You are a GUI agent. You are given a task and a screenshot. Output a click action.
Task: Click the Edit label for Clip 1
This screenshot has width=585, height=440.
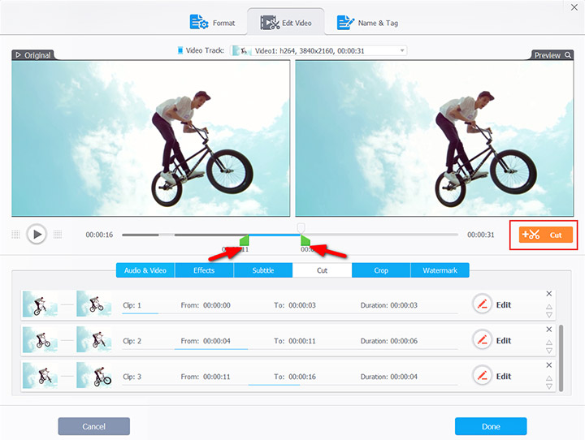[503, 305]
